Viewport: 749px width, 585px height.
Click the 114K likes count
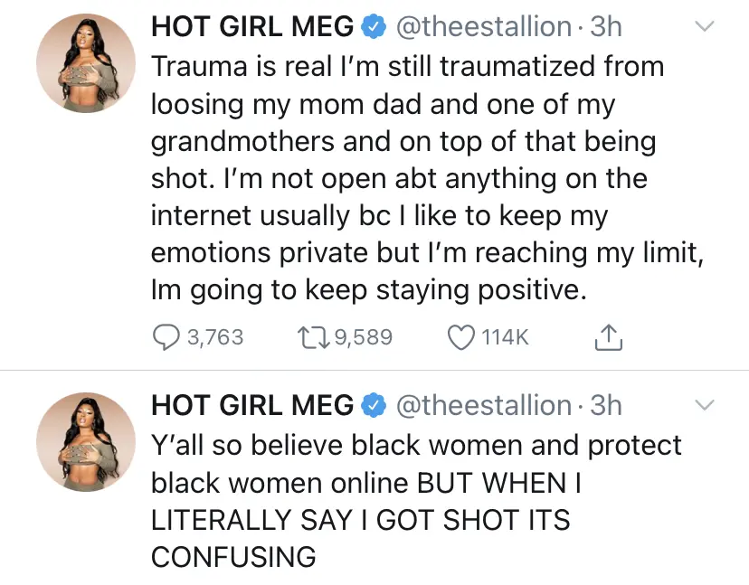(505, 337)
